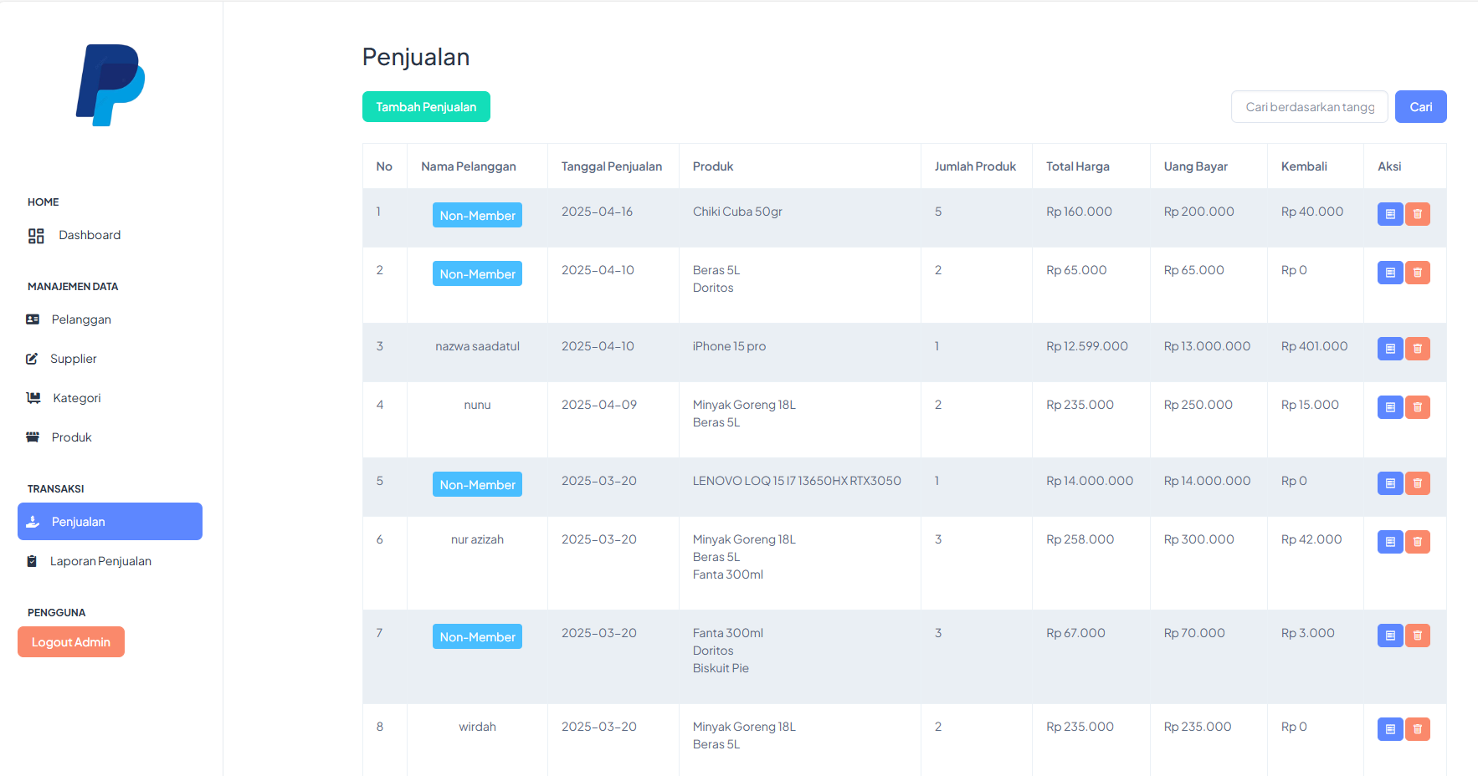Open detail icon for the iPhone 15 pro sale
Image resolution: width=1478 pixels, height=776 pixels.
click(1390, 349)
